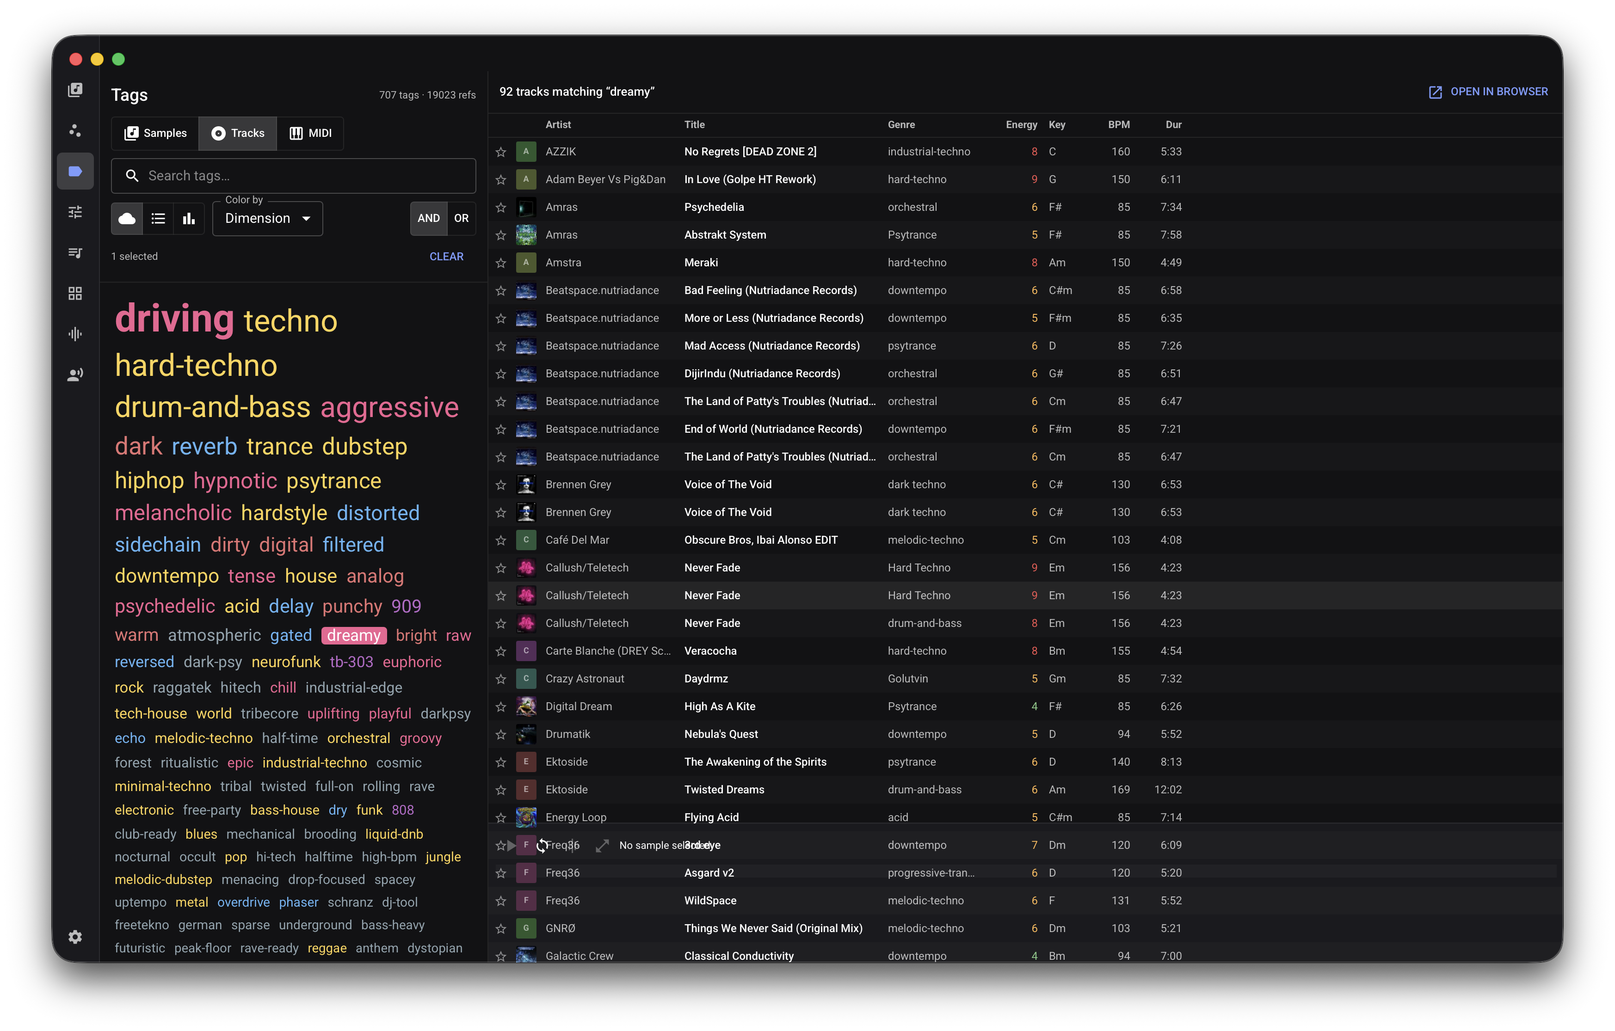Image resolution: width=1615 pixels, height=1031 pixels.
Task: Open the sample library sidebar icon
Action: pyautogui.click(x=75, y=90)
